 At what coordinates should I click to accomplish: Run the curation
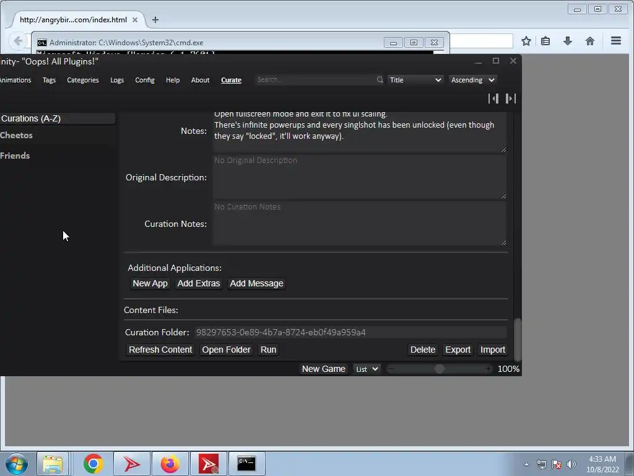point(269,350)
